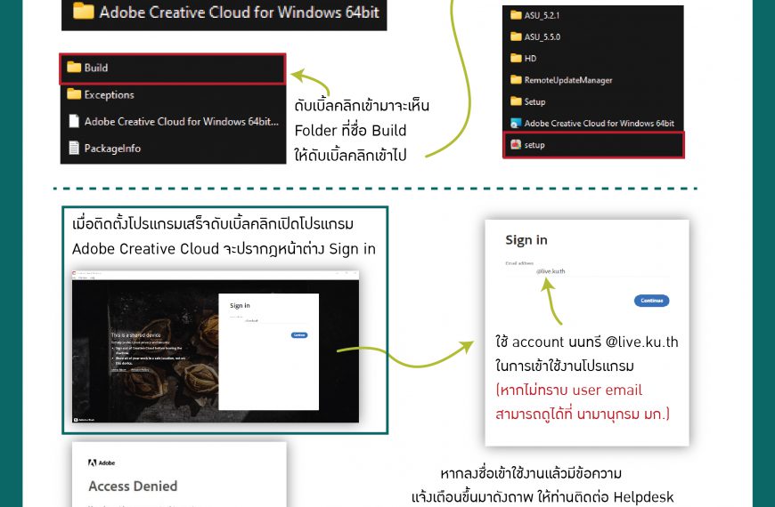The width and height of the screenshot is (775, 507).
Task: Select the PackageInfo file
Action: coord(173,149)
